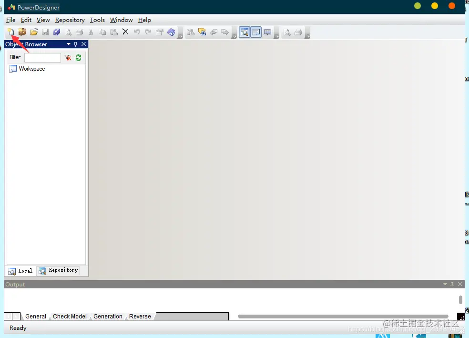
Task: Click the Save All toolbar icon
Action: click(x=57, y=32)
